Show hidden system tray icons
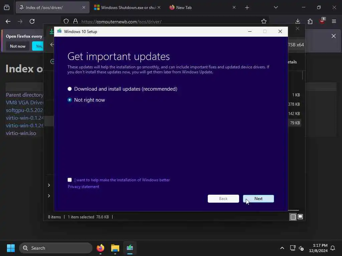 coord(282,248)
